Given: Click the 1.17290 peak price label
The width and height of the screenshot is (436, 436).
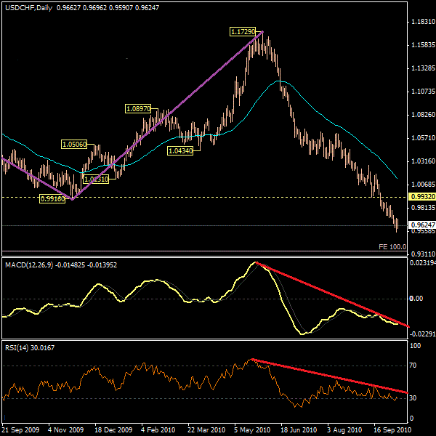Looking at the screenshot, I should coord(243,32).
